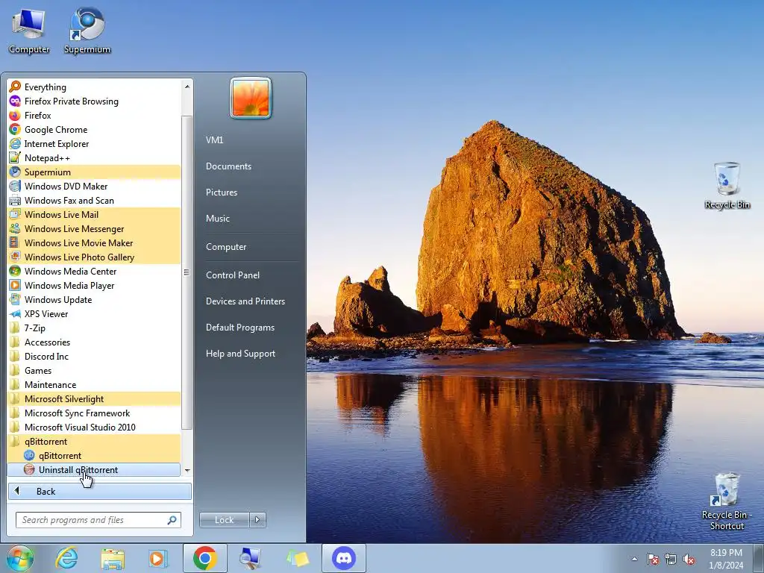Open Control Panel
The width and height of the screenshot is (764, 573).
[x=233, y=275]
